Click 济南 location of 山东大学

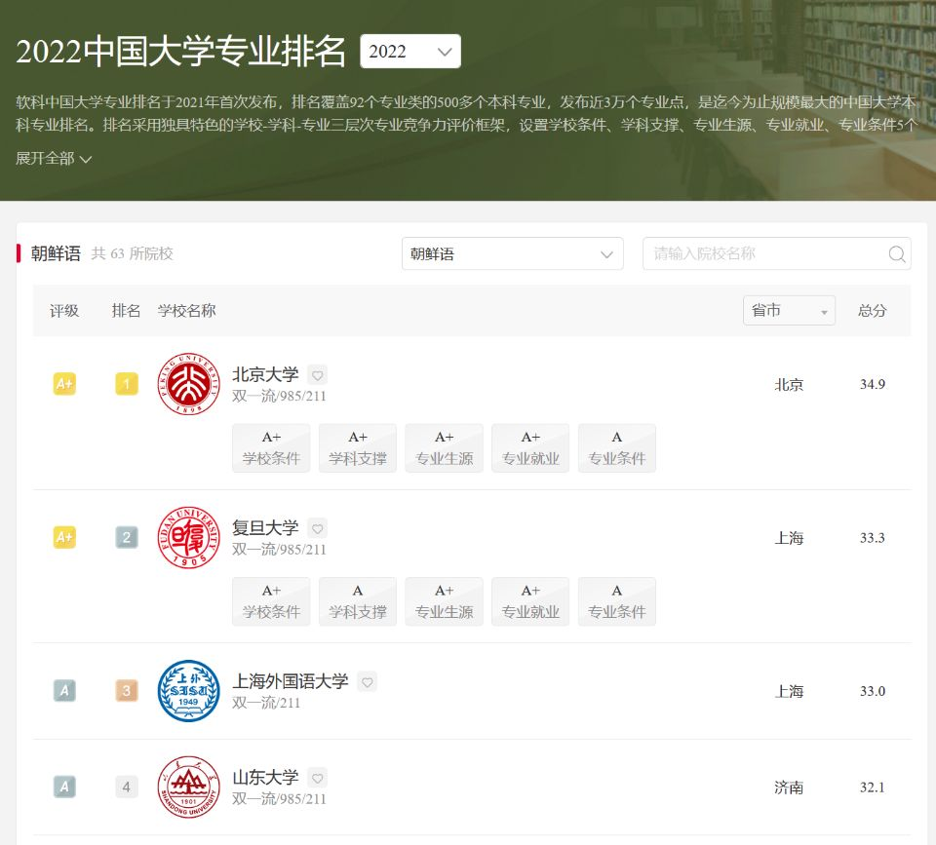pos(789,787)
